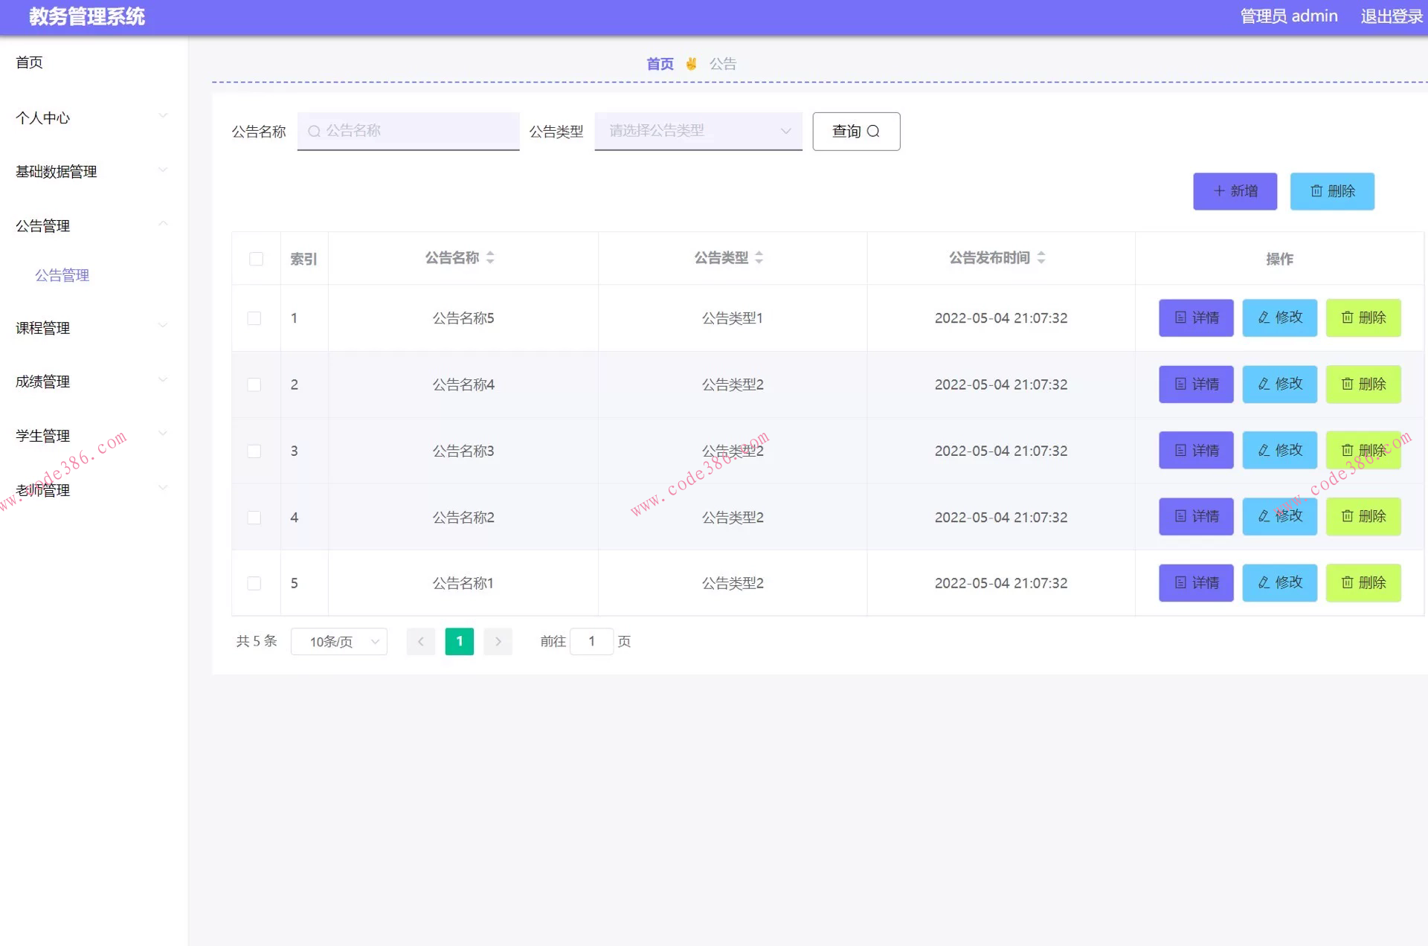Click 退出登录 to log out
The height and width of the screenshot is (946, 1428).
(1390, 16)
